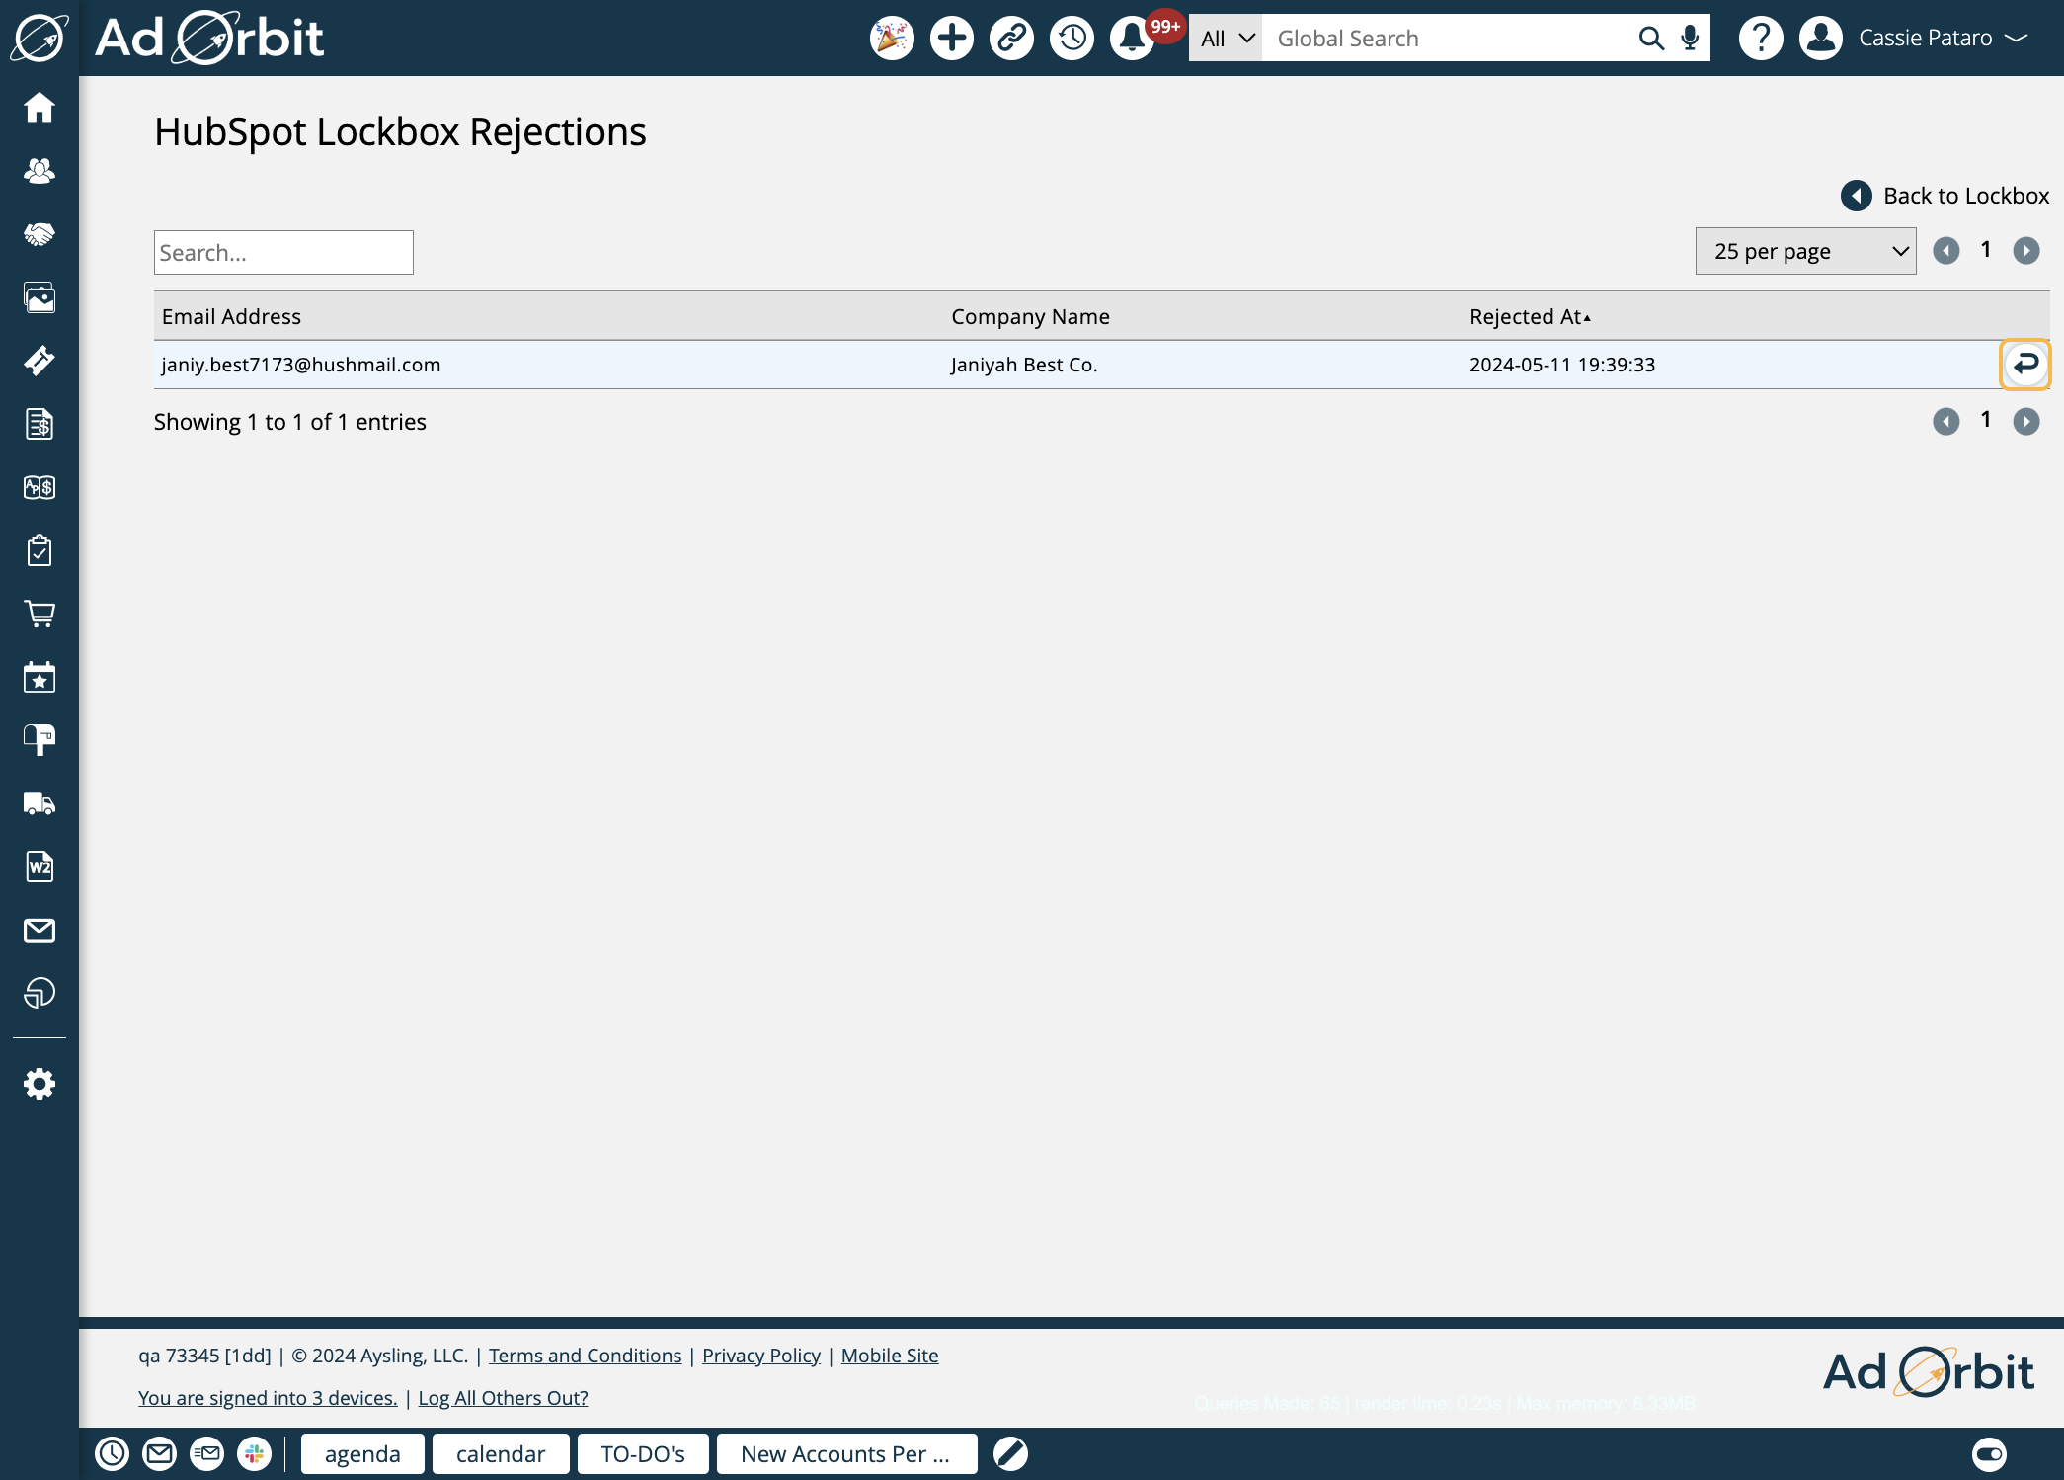Click the chain link icon in the header

(x=1012, y=39)
